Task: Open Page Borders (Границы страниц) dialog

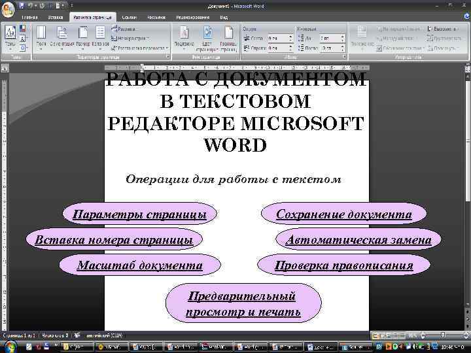Action: [x=228, y=37]
